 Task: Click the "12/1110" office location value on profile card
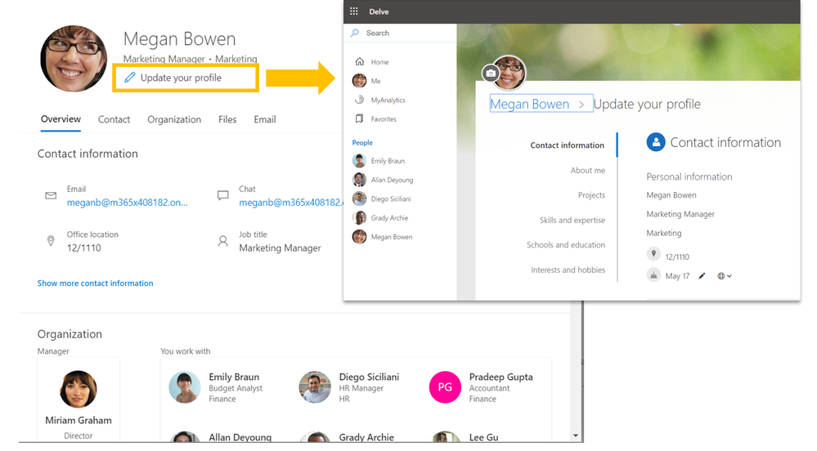point(84,248)
